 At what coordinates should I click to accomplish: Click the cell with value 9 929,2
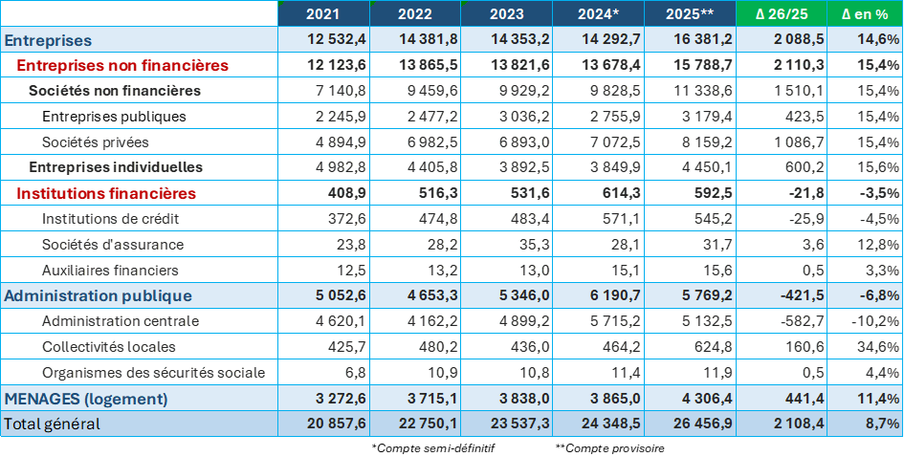[507, 91]
